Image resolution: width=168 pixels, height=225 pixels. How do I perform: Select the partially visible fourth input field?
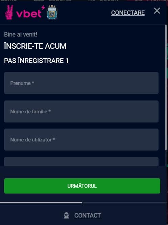(x=81, y=161)
